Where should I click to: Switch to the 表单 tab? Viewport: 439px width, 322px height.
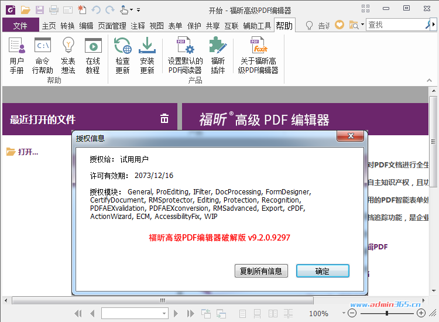point(175,26)
